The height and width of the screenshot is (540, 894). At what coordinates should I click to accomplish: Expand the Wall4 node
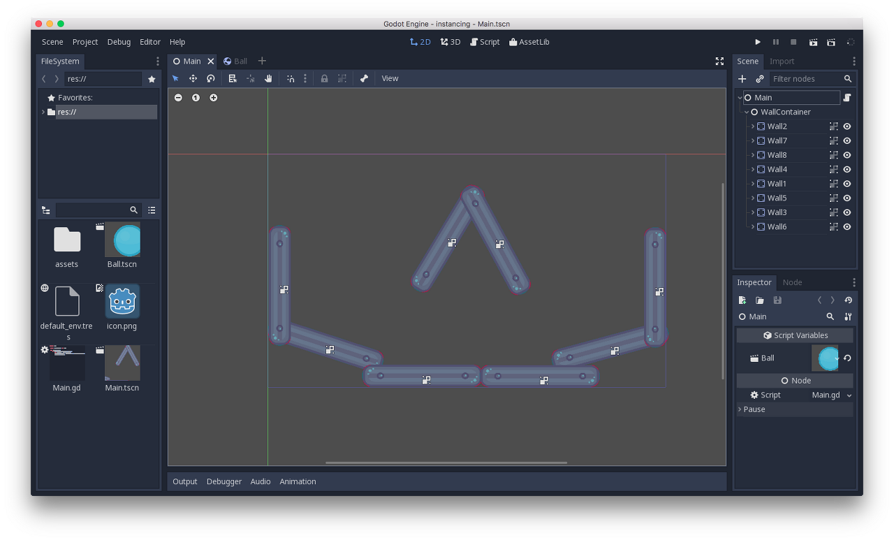(753, 169)
